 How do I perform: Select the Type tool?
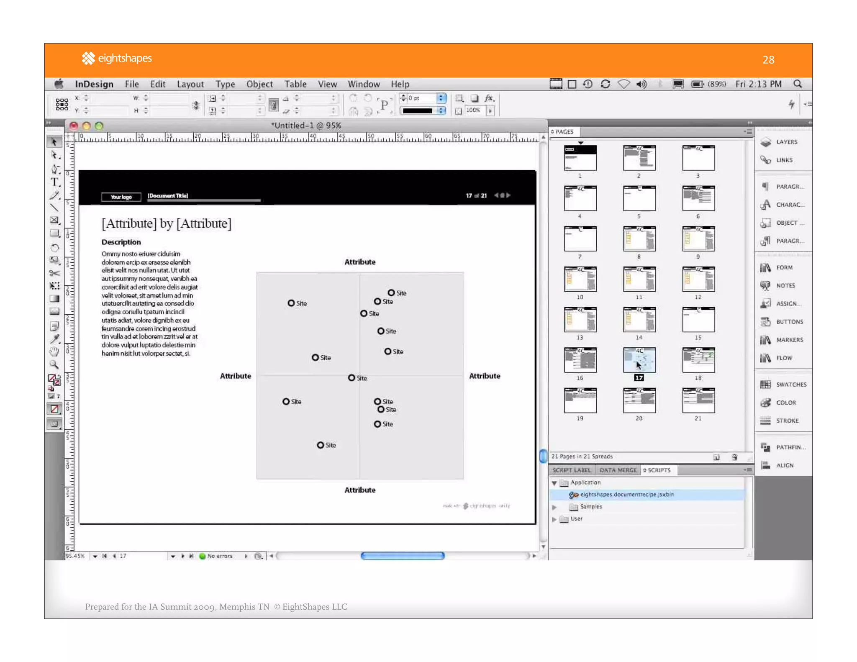[x=55, y=182]
